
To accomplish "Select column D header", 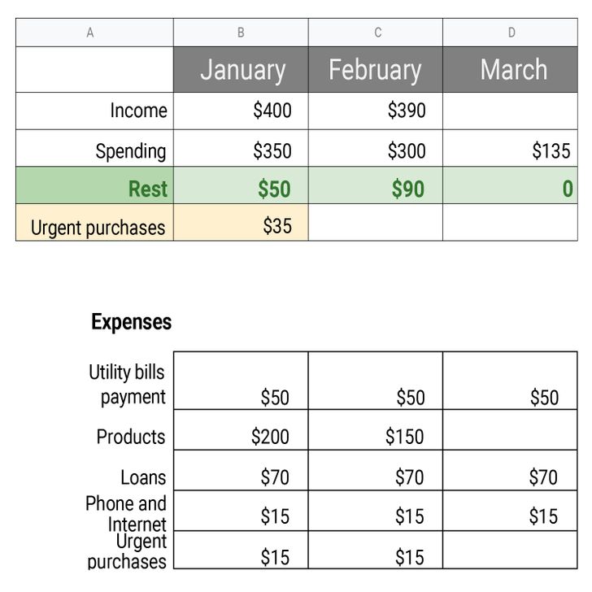I will click(x=510, y=33).
